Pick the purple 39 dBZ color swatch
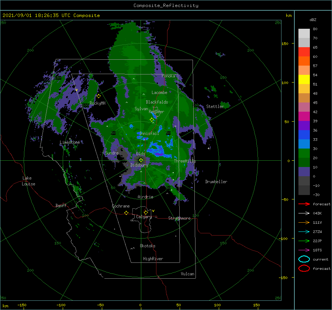 pos(304,125)
